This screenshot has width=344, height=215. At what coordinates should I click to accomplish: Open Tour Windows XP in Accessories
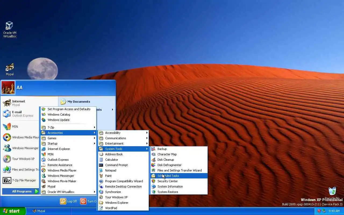click(123, 197)
